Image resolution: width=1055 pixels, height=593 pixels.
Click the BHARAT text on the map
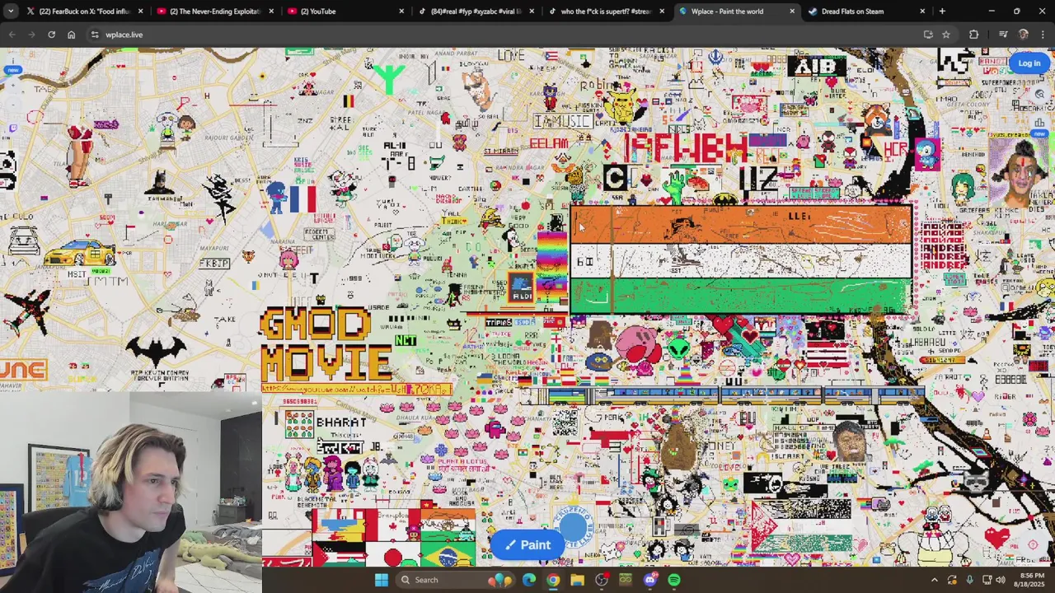point(341,423)
